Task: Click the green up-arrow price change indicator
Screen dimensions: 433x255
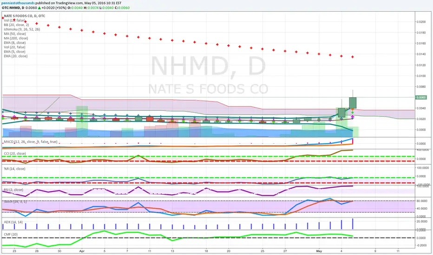Action: [39, 8]
